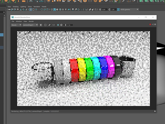Viewport: 165px width, 124px height.
Task: Open the Renderer menu in viewport panel
Action: (37, 7)
